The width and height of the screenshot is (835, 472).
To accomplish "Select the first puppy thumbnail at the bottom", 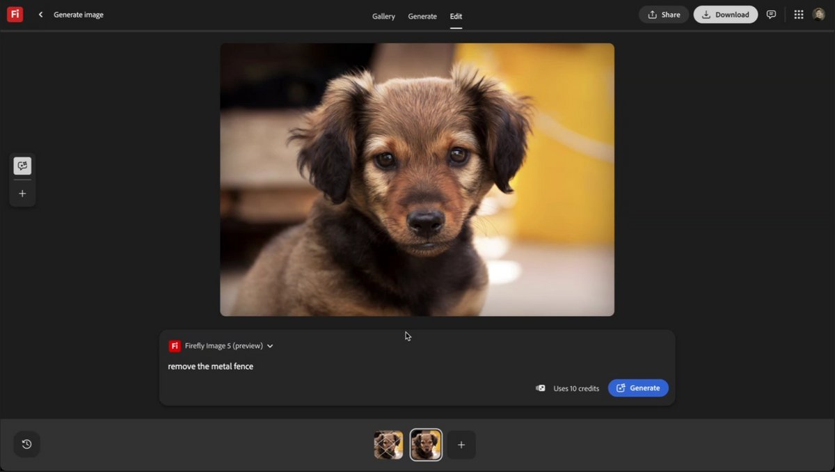I will coord(388,444).
